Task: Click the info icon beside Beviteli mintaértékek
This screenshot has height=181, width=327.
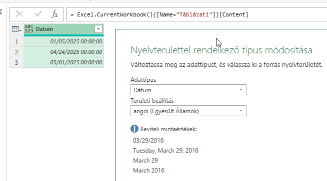Action: click(x=134, y=129)
